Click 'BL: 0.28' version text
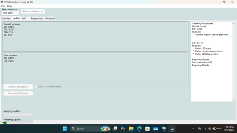This screenshot has width=237, height=133. 8,35
